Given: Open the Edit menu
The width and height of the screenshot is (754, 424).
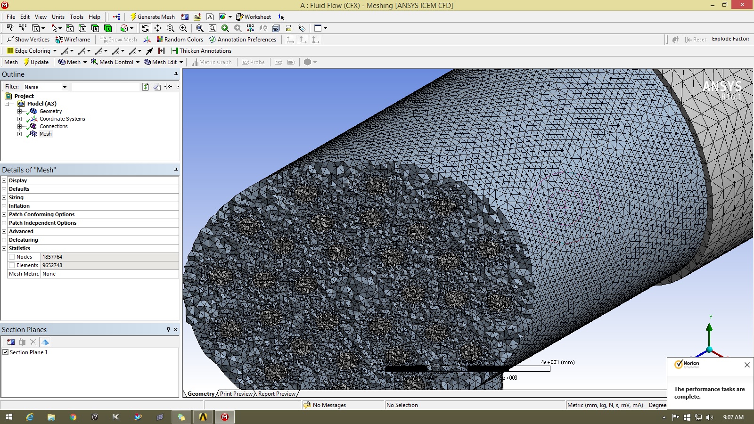Looking at the screenshot, I should pos(25,17).
